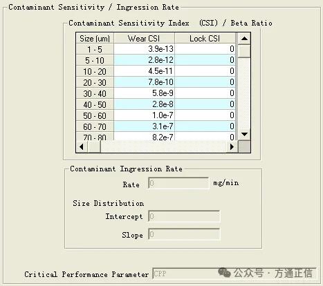This screenshot has width=323, height=286.
Task: Click the Wear CSI cell showing 2.8e-8
Action: 144,104
